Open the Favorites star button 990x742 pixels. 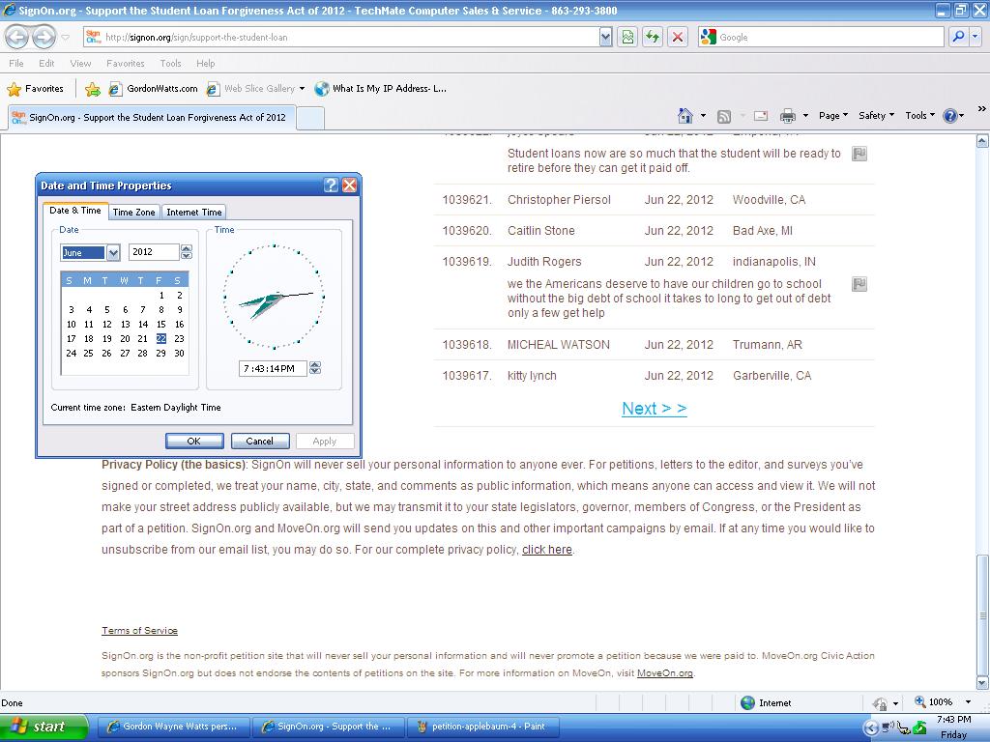(x=36, y=88)
